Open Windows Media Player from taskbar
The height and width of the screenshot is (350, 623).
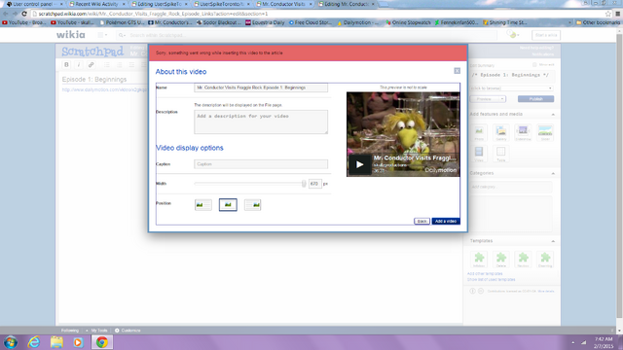coord(78,342)
